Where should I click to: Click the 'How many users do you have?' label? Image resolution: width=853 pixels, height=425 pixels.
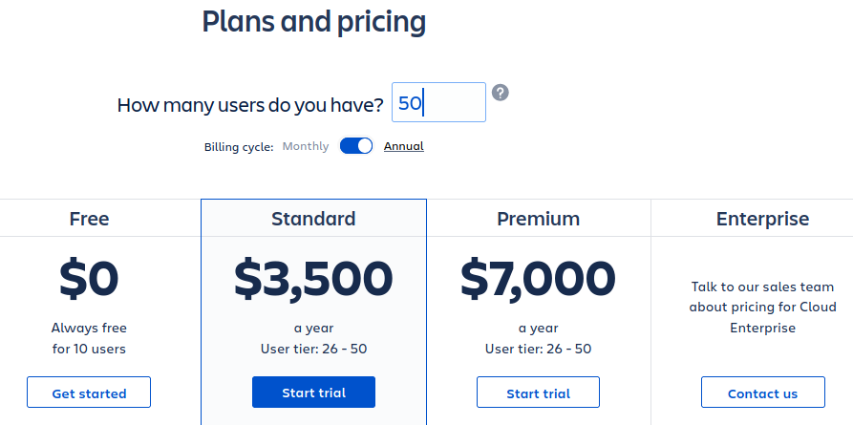coord(250,105)
